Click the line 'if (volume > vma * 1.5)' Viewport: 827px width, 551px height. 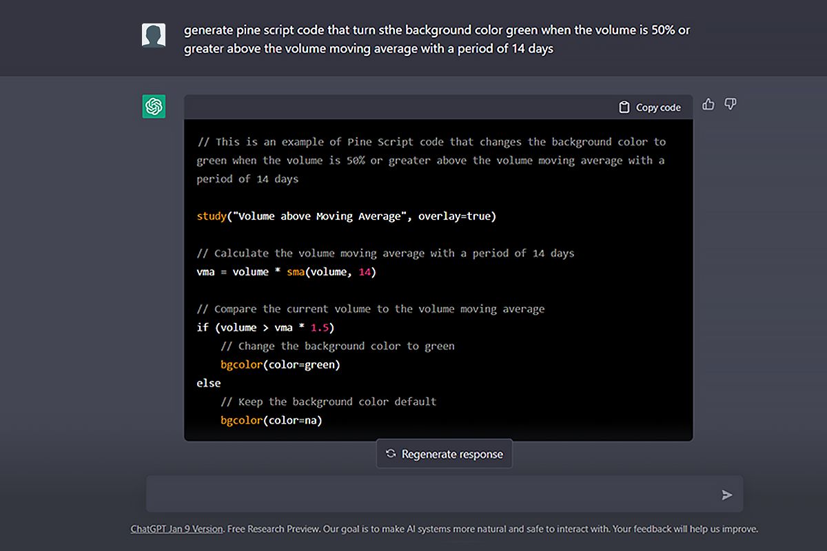pos(265,328)
